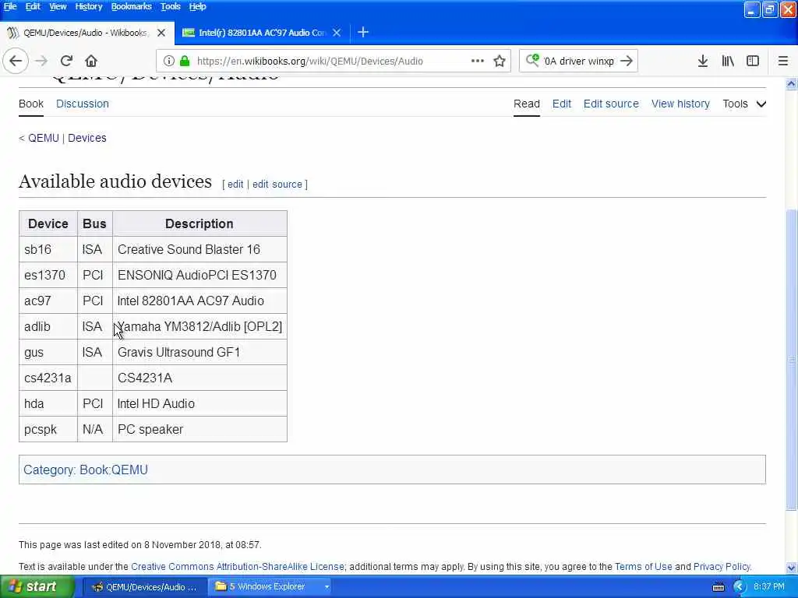Open the downloads panel
This screenshot has height=598, width=798.
702,61
